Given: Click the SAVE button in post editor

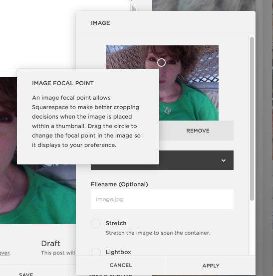Looking at the screenshot, I should (x=26, y=274).
